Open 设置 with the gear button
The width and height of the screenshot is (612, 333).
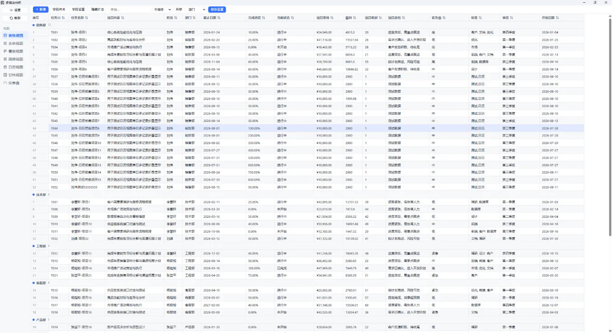tap(15, 9)
